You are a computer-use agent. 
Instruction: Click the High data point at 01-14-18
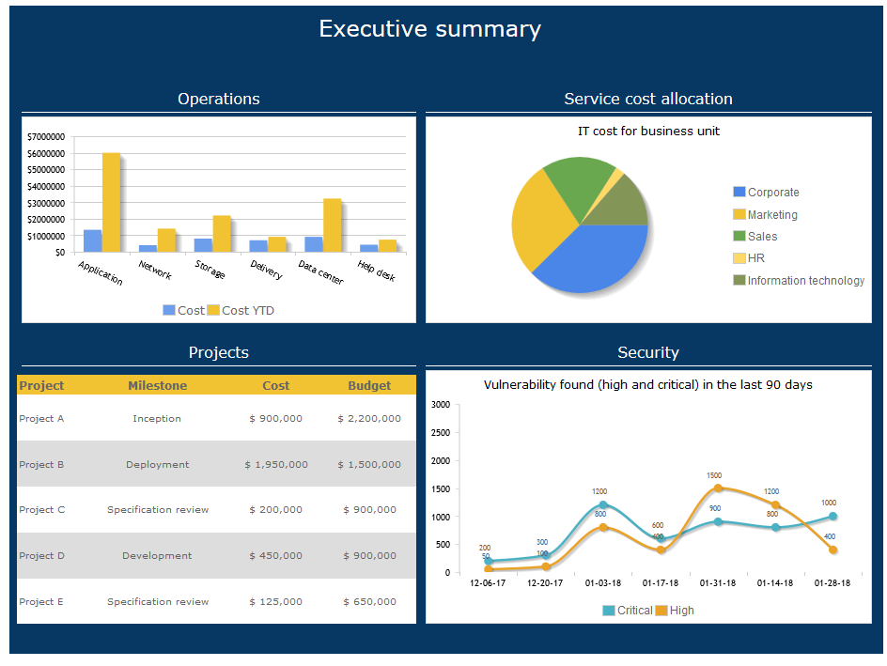point(775,504)
